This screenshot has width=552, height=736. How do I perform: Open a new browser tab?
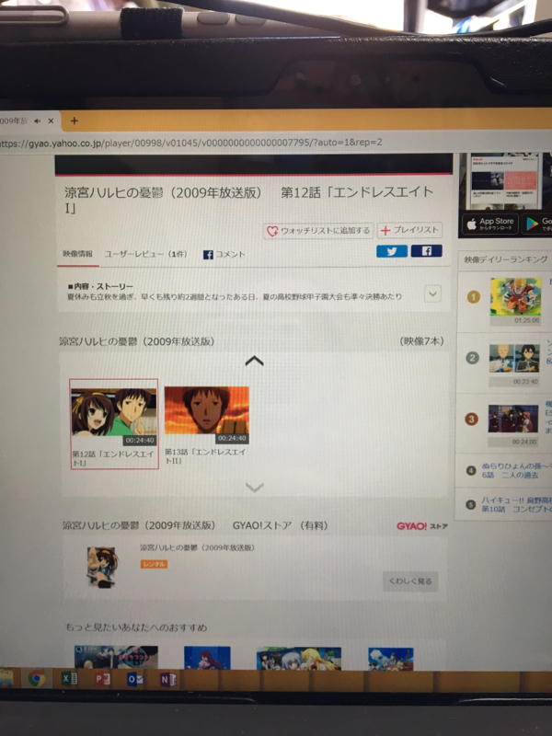click(75, 121)
